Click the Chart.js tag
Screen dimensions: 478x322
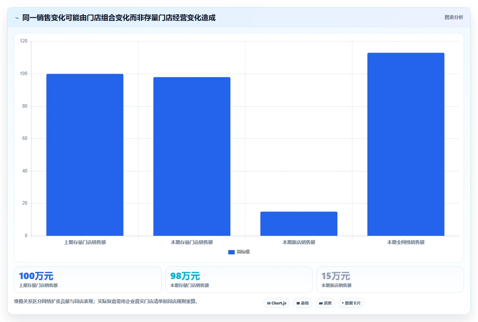(x=277, y=303)
